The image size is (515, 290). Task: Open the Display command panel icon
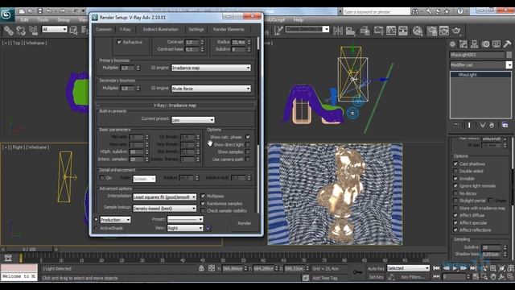pos(496,44)
